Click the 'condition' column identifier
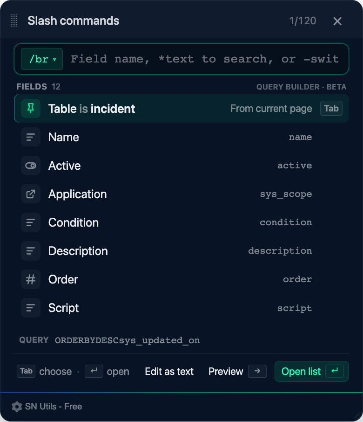This screenshot has height=422, width=363. (286, 222)
